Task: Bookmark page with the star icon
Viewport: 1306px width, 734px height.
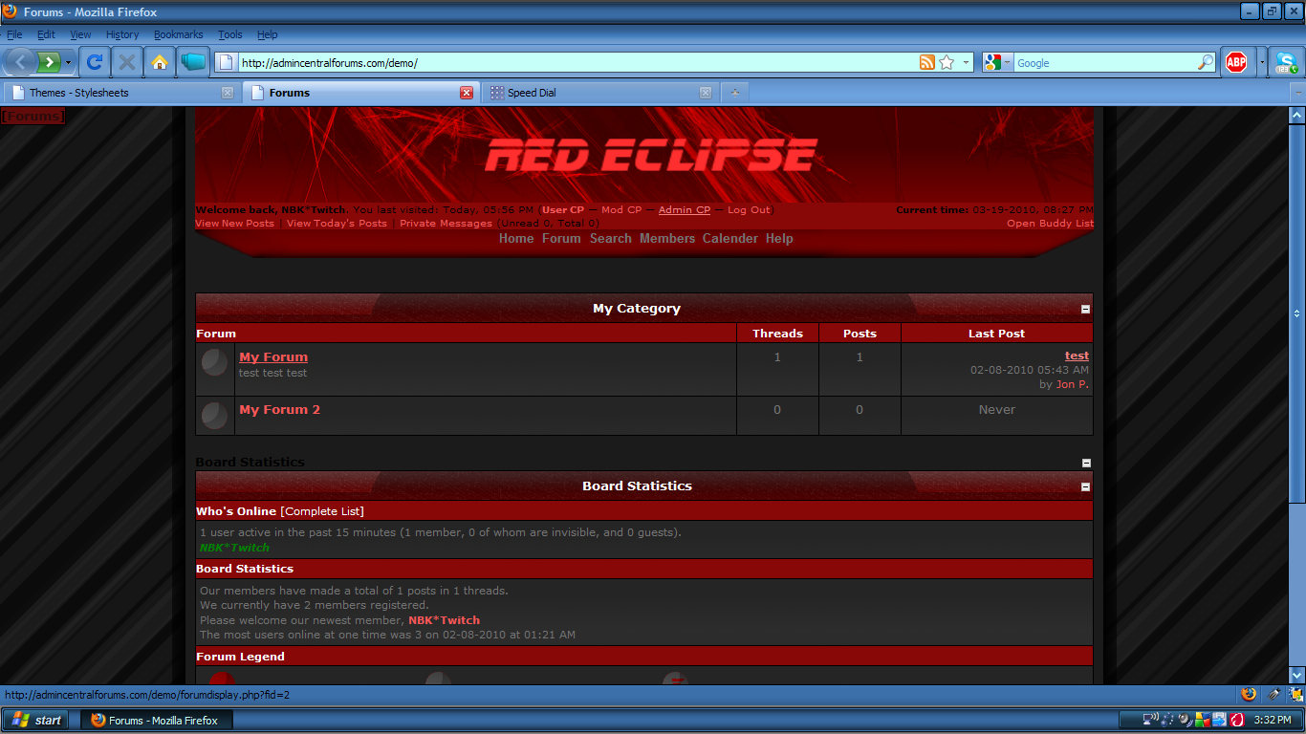Action: 947,62
